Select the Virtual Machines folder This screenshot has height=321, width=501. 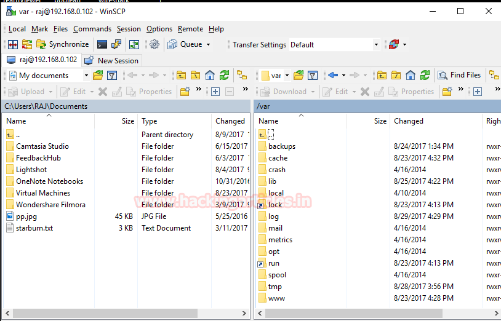pyautogui.click(x=43, y=193)
